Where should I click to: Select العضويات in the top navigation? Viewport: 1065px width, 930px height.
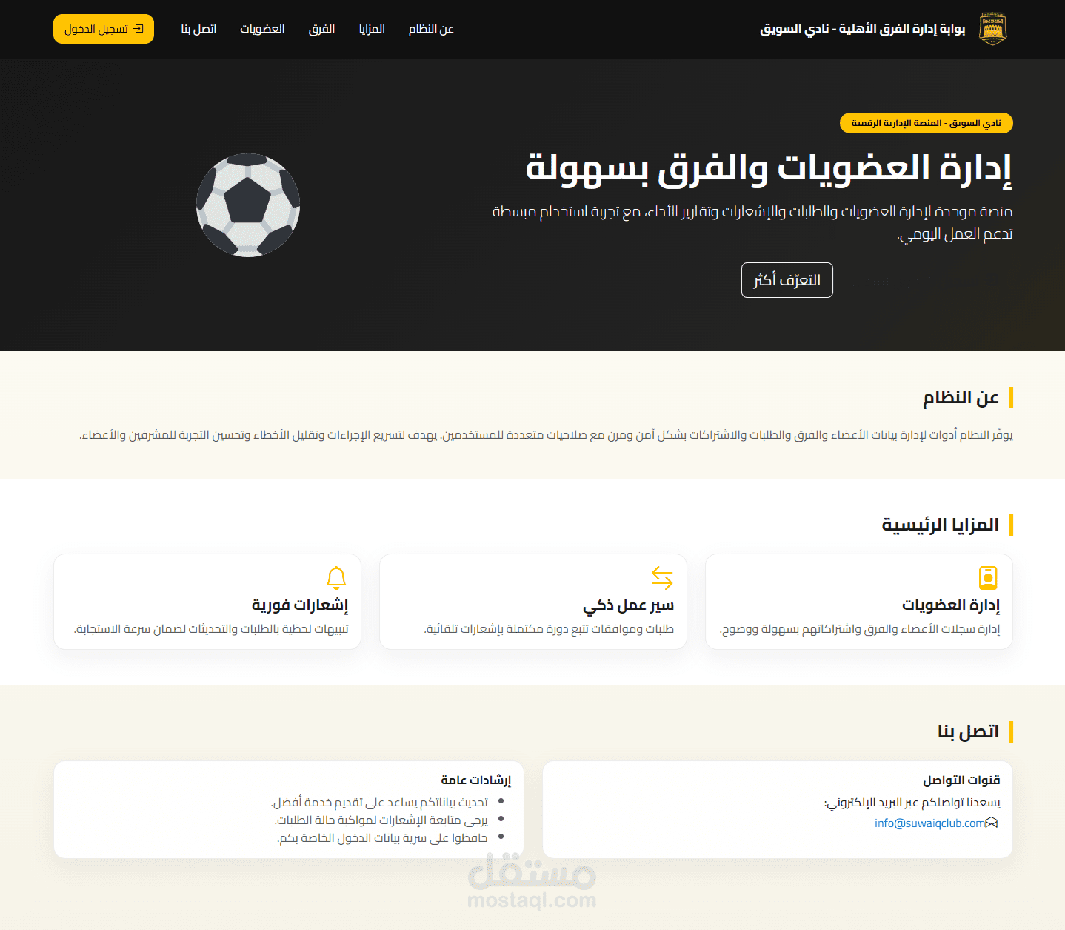pos(262,29)
